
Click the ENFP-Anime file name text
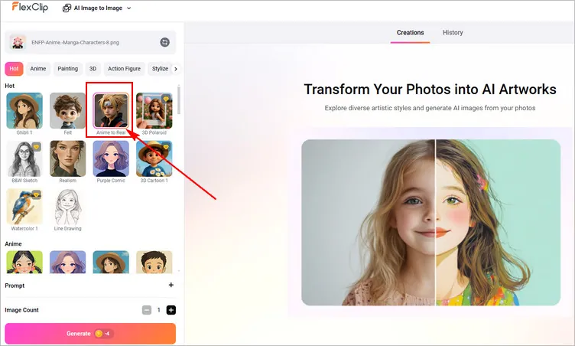pyautogui.click(x=75, y=43)
